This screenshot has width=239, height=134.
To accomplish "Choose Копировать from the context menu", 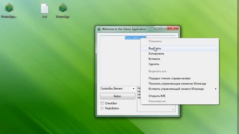I will tap(180, 54).
